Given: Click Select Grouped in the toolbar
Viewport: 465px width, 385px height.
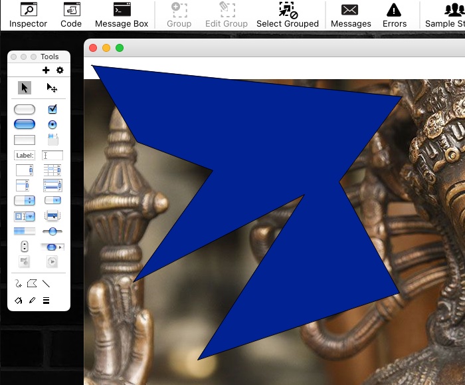Looking at the screenshot, I should pos(288,15).
